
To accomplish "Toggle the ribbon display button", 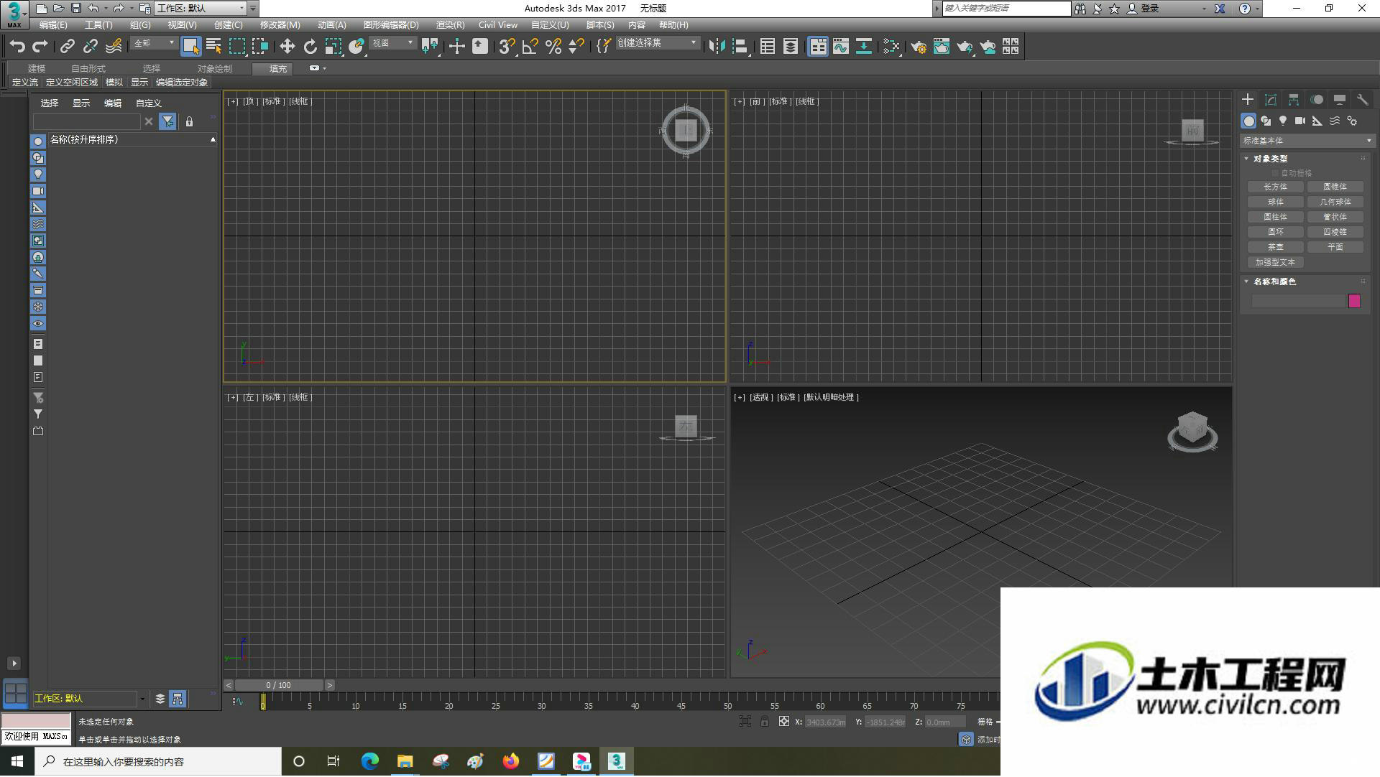I will click(818, 47).
